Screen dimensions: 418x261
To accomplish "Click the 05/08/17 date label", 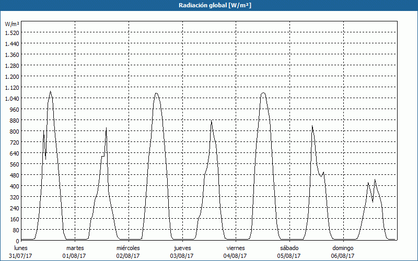I will 289,256.
